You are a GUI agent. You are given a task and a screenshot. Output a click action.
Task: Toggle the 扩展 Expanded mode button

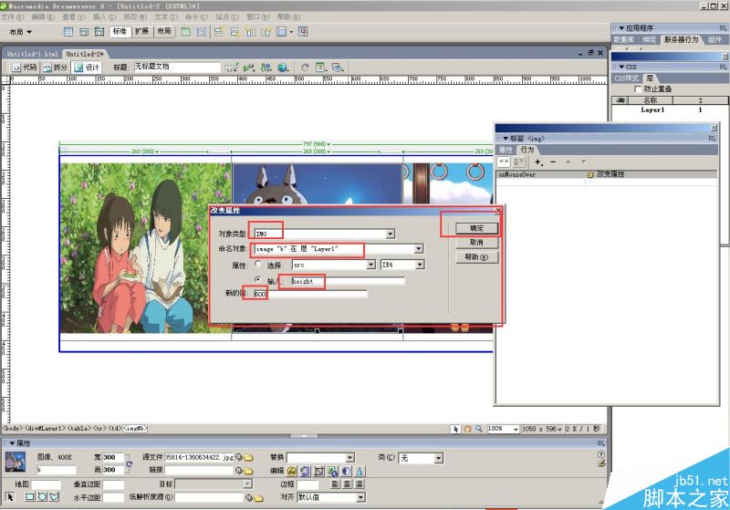[x=142, y=32]
